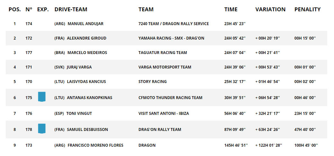Click race number 174 in first row
This screenshot has width=334, height=156.
[29, 24]
